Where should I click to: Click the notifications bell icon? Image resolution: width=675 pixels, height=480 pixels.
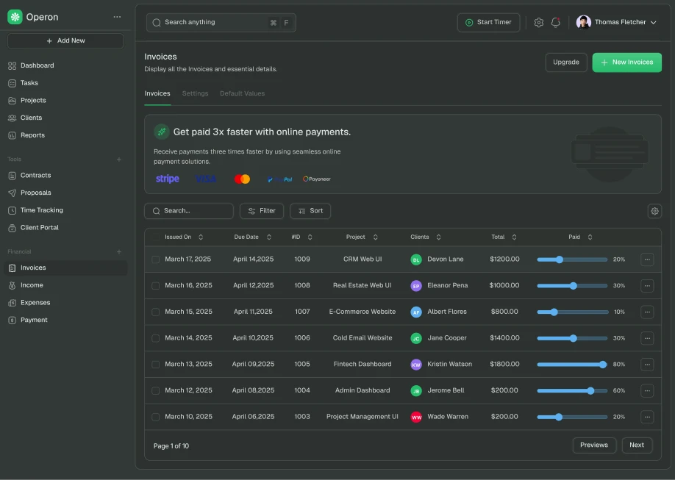(556, 22)
